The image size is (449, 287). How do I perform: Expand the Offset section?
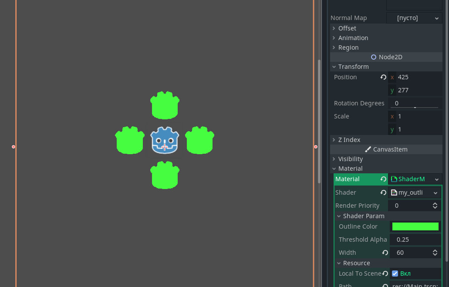(x=386, y=28)
